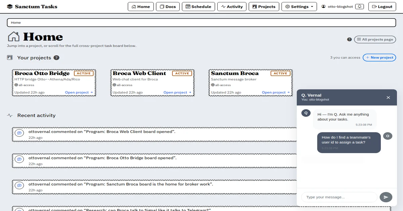Click the '3 you can access' text
This screenshot has width=403, height=211.
point(345,58)
